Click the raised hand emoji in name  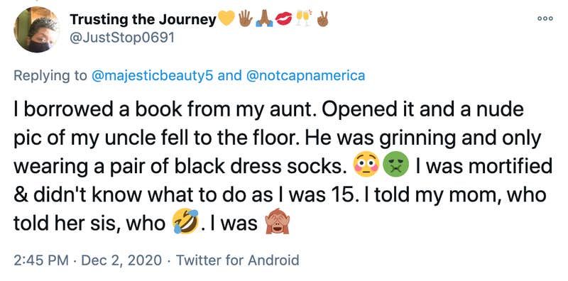point(246,18)
